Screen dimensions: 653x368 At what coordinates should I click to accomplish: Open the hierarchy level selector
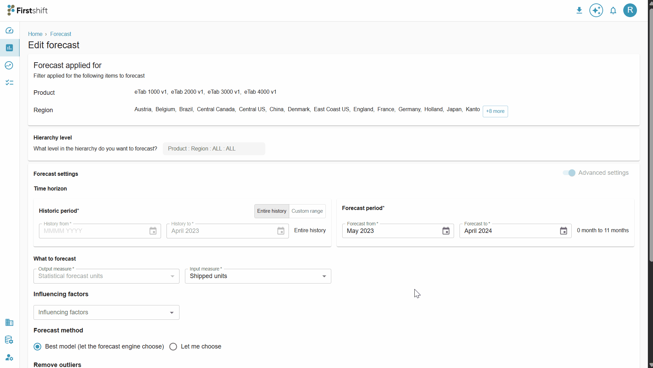pyautogui.click(x=214, y=149)
